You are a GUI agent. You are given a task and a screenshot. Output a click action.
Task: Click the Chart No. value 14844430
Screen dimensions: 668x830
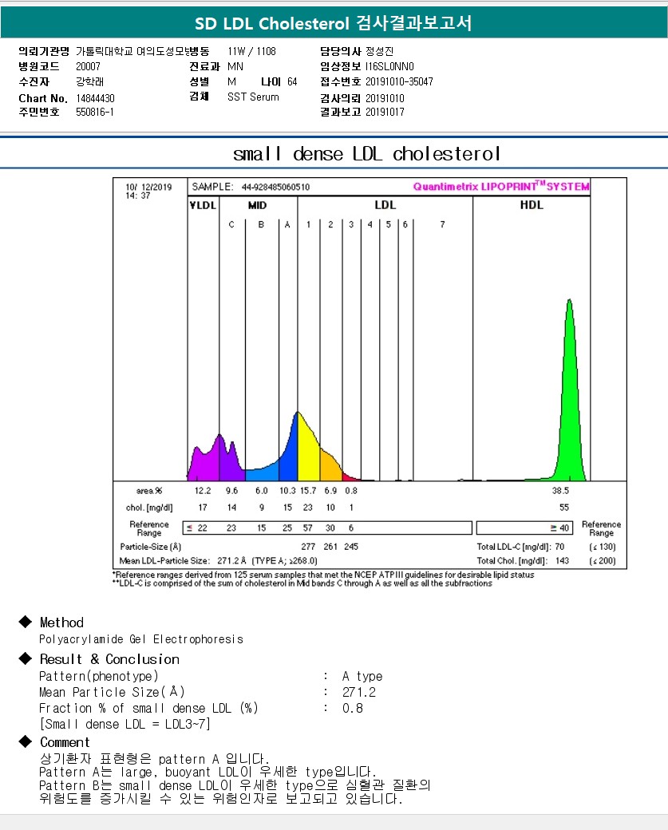[96, 97]
